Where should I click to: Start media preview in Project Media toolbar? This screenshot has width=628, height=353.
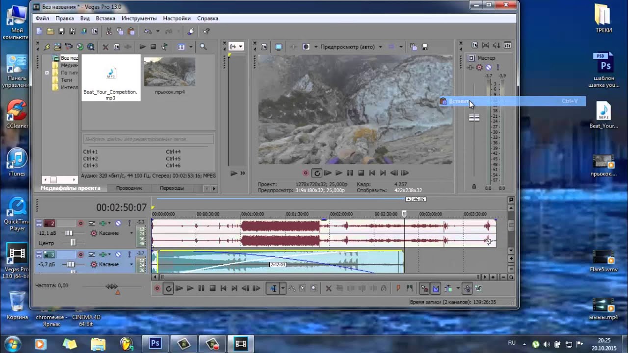tap(142, 47)
